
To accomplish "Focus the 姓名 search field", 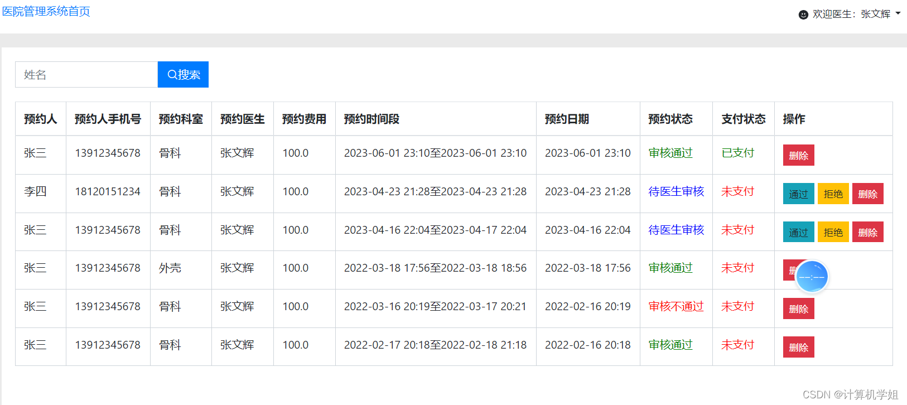I will coord(86,75).
